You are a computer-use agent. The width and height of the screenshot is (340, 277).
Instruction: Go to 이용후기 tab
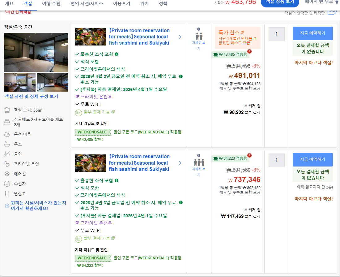(x=122, y=4)
